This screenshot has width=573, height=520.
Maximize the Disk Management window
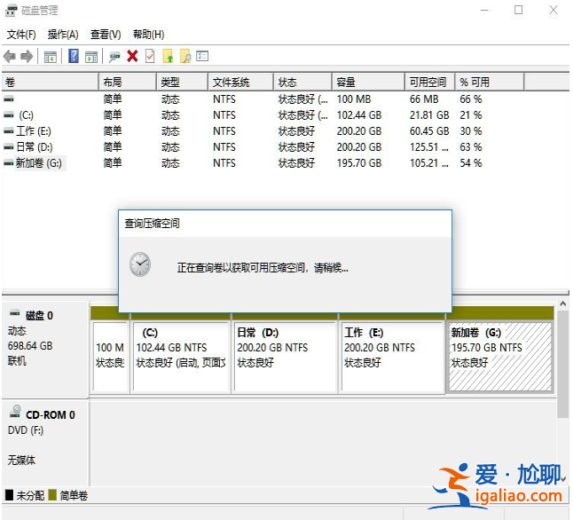click(518, 11)
